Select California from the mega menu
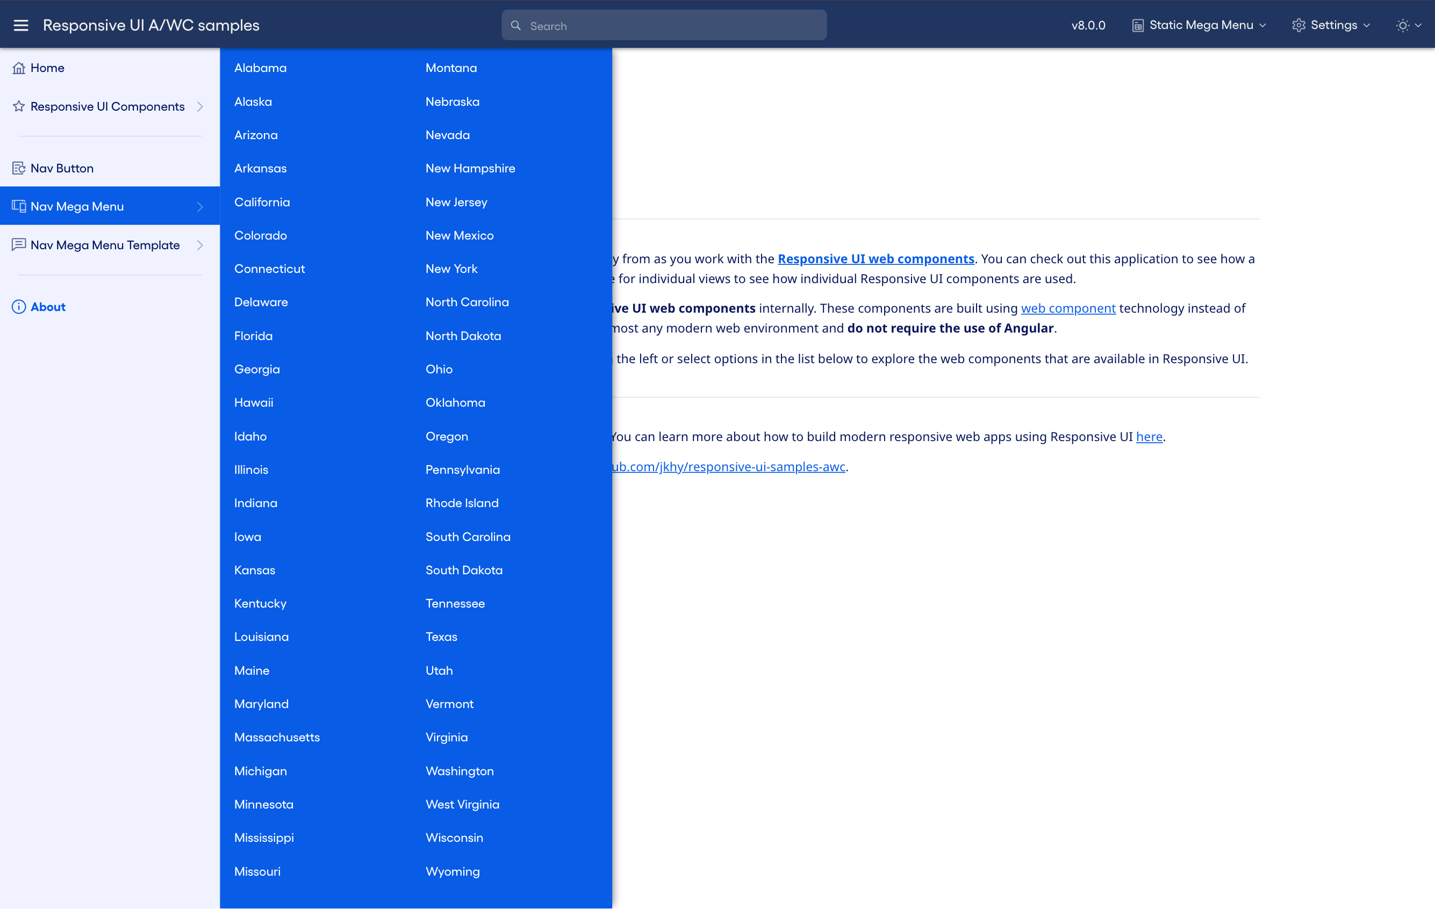Viewport: 1435px width, 909px height. 262,202
